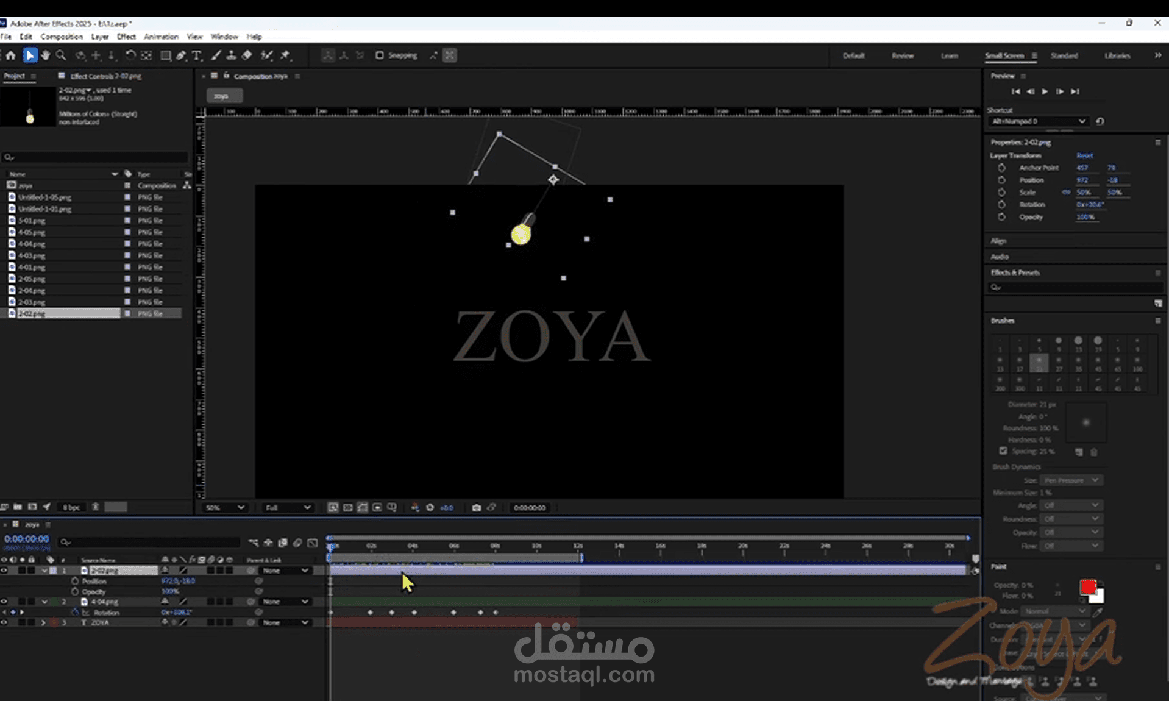
Task: Select the Horizontal Type tool
Action: [197, 55]
